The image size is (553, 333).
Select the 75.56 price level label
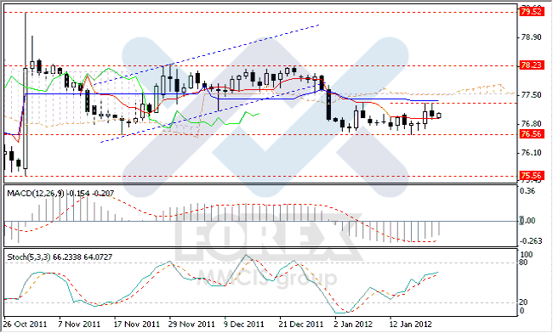point(532,176)
